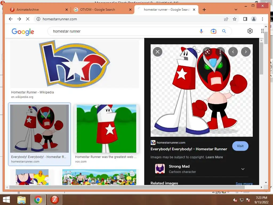Screen dimensions: 273x205
Task: Open the character crowd banner thumbnail
Action: (99, 177)
